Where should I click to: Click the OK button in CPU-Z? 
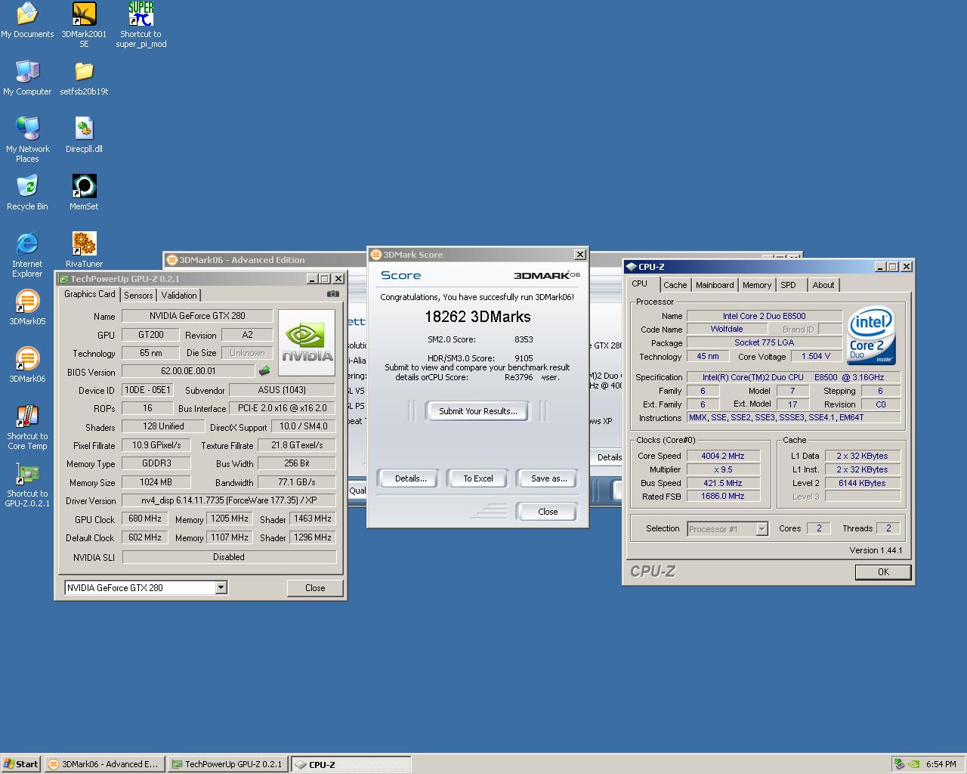pos(883,572)
